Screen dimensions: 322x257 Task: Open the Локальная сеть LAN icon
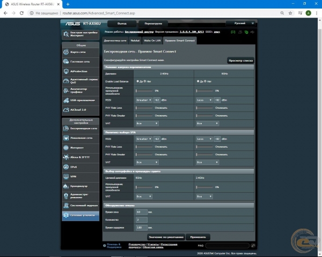(x=66, y=138)
